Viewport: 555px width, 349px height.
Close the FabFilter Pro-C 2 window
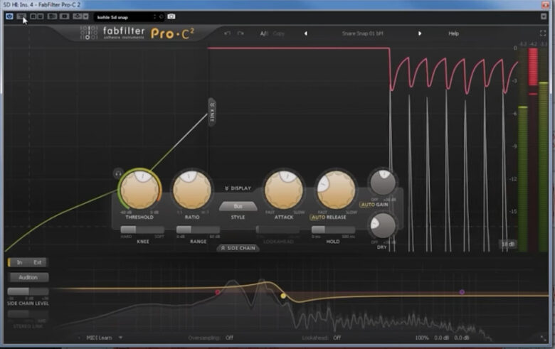(x=546, y=4)
